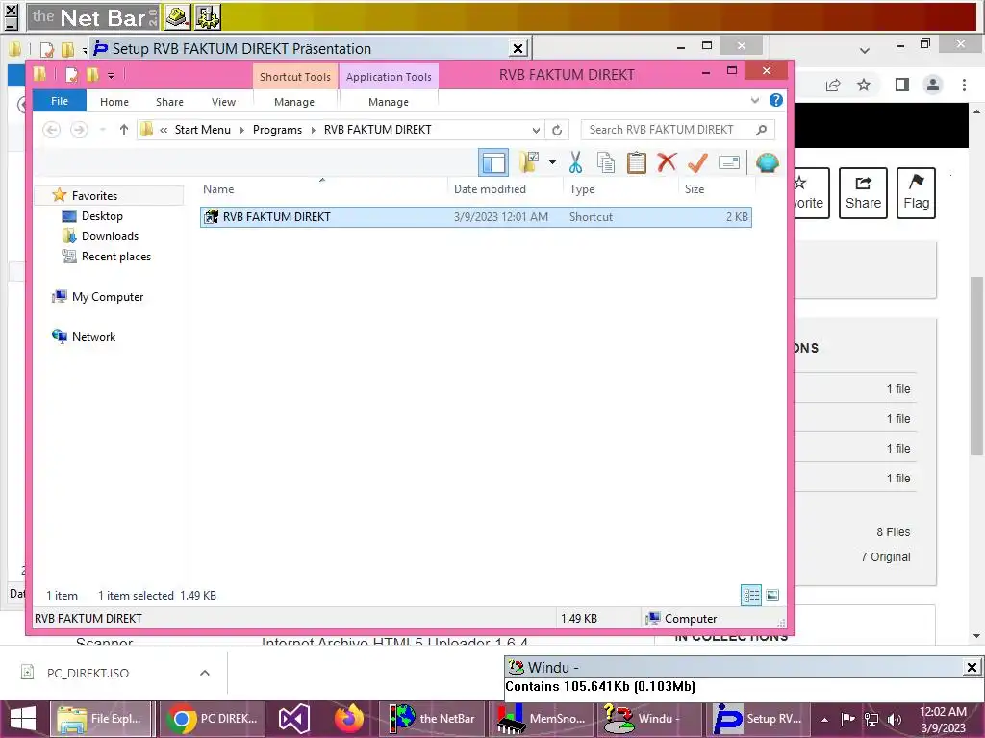Open the File tab
The height and width of the screenshot is (738, 985).
click(60, 101)
